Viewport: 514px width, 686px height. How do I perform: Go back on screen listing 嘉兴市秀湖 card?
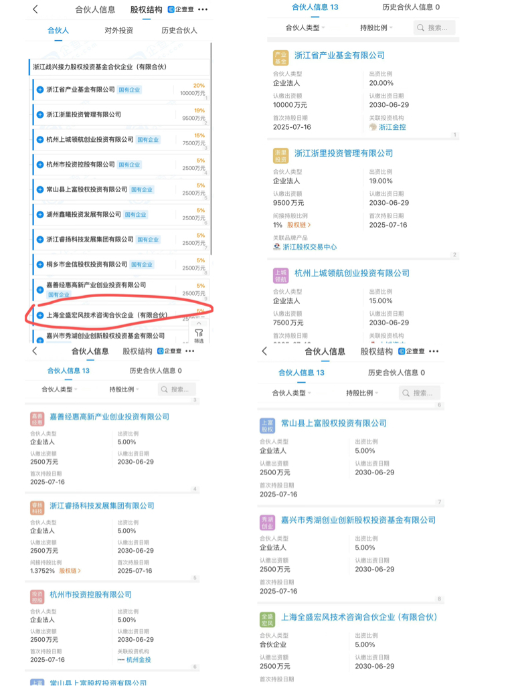(x=264, y=351)
